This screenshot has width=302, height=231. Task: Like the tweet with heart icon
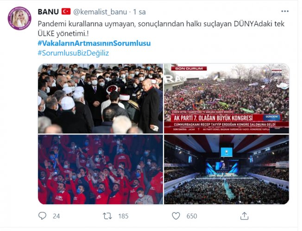[x=176, y=216]
